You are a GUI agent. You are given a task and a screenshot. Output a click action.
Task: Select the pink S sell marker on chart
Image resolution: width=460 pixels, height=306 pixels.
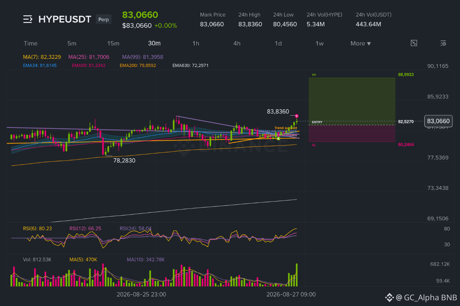pyautogui.click(x=297, y=116)
